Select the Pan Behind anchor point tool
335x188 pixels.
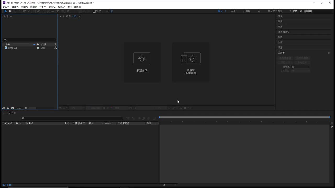pyautogui.click(x=29, y=11)
